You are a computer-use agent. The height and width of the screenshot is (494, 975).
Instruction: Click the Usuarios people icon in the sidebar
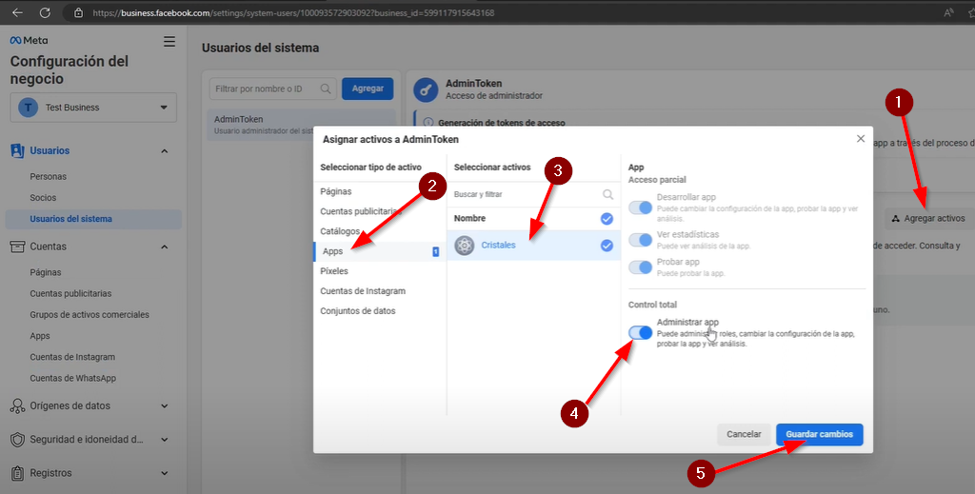[x=17, y=150]
